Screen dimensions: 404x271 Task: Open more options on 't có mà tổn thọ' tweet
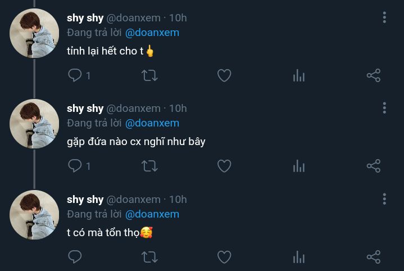pyautogui.click(x=384, y=199)
